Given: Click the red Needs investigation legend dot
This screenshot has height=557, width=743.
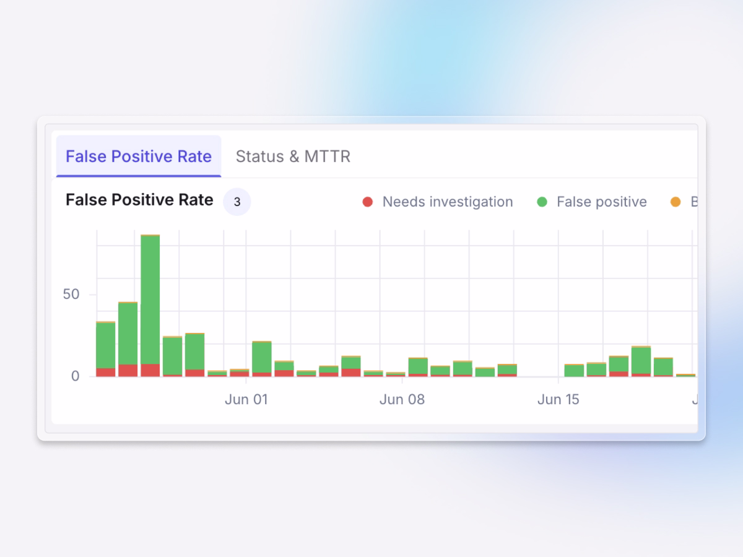Looking at the screenshot, I should [368, 202].
